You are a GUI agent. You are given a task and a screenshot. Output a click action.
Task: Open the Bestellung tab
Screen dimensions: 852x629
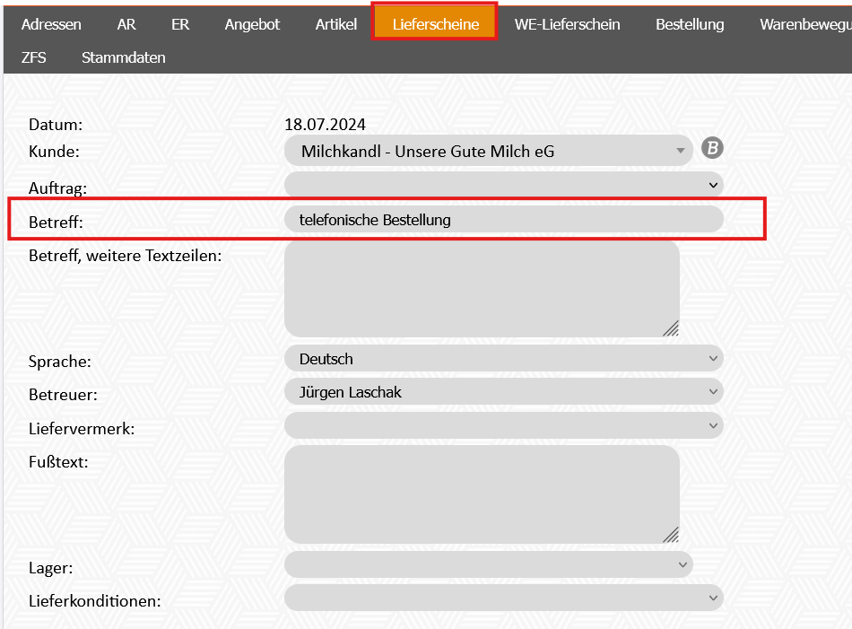point(690,24)
